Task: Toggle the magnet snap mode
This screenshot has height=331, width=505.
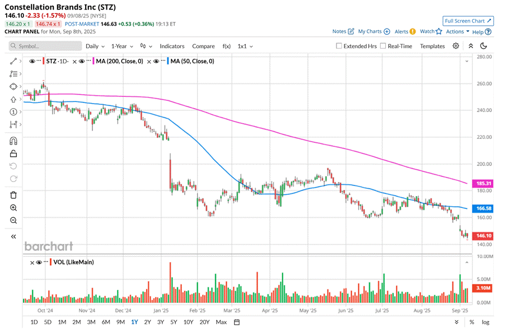Action: coord(13,141)
